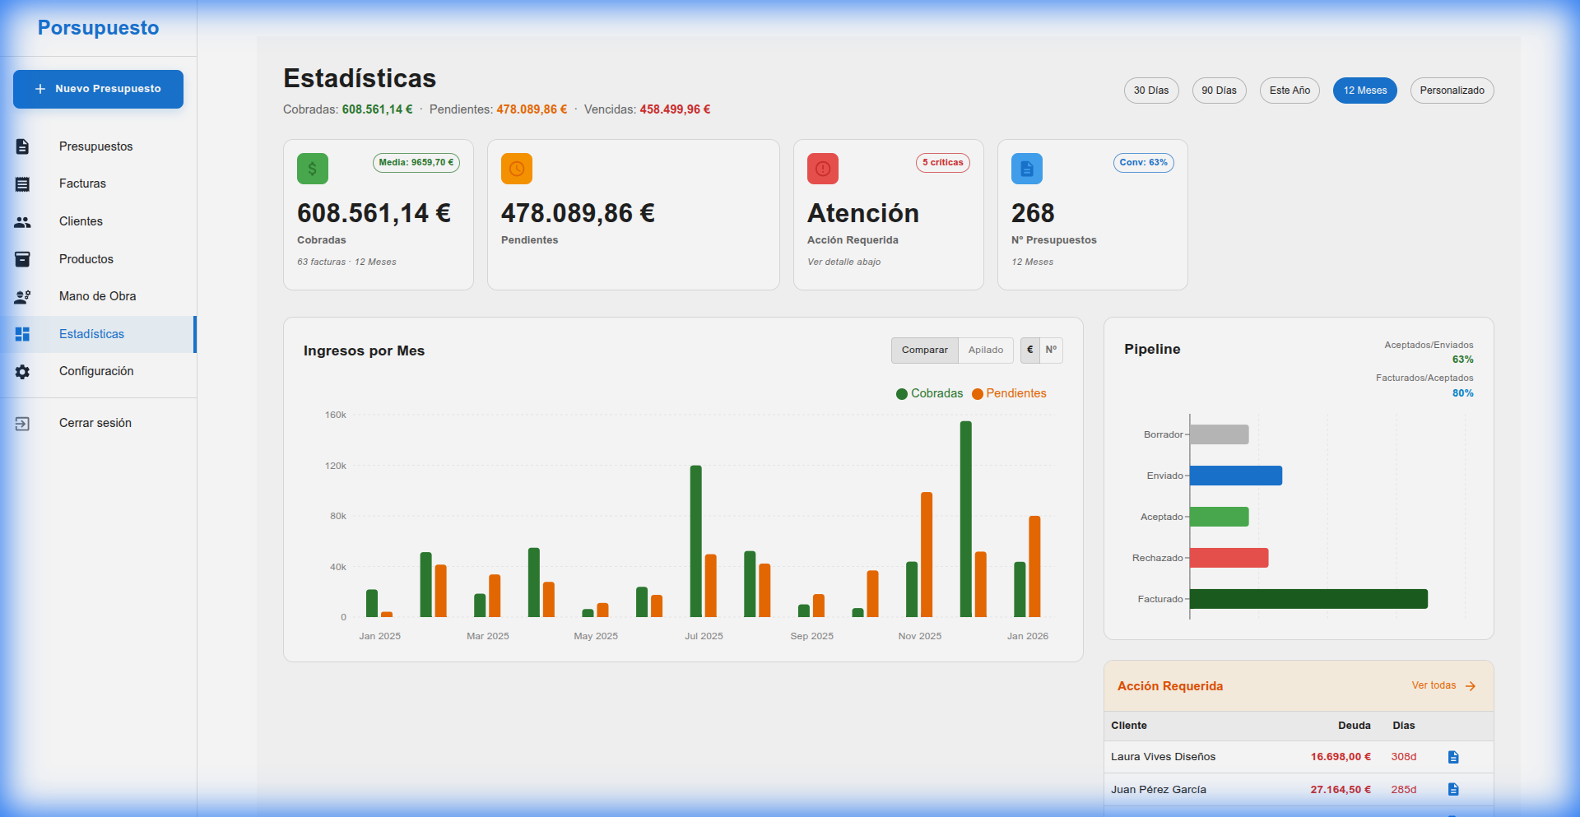The image size is (1580, 817).
Task: Toggle chart to euro amount view
Action: (1029, 350)
